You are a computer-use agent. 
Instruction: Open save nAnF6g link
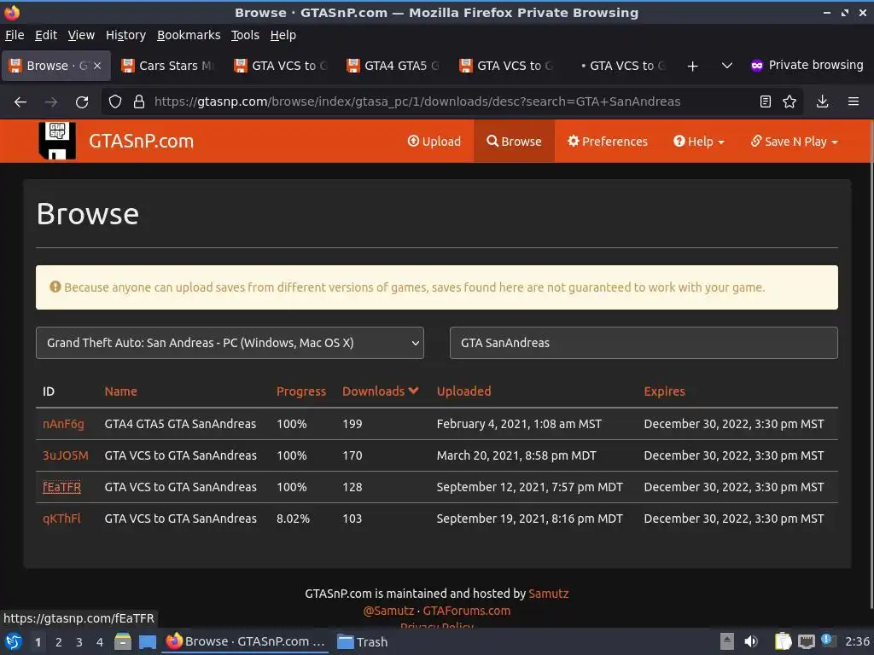point(63,425)
